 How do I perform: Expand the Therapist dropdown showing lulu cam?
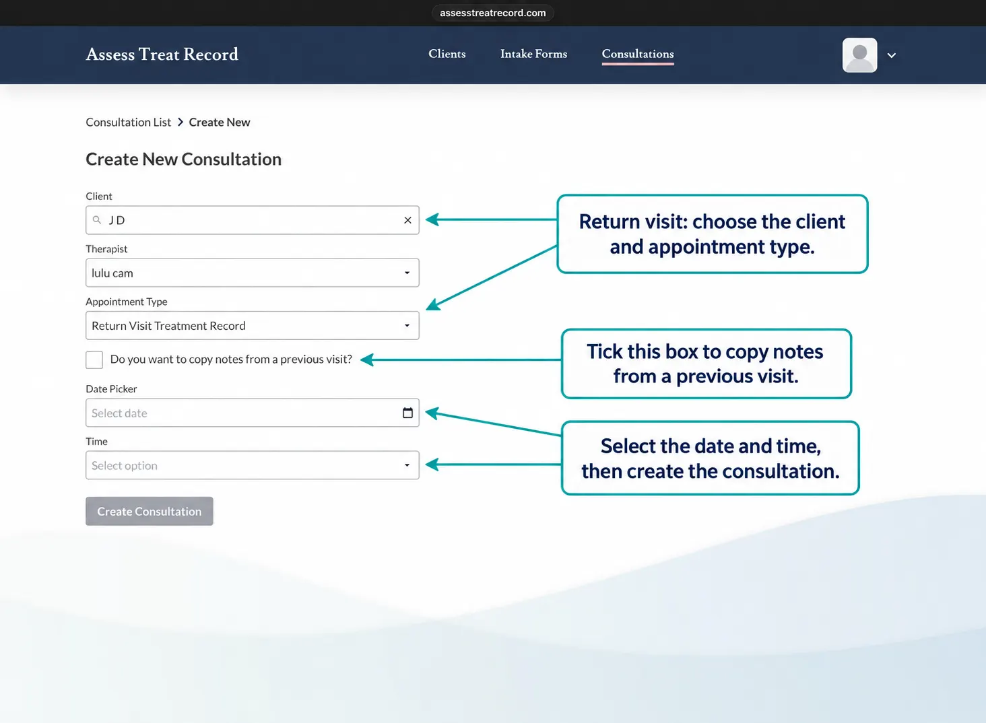point(253,273)
